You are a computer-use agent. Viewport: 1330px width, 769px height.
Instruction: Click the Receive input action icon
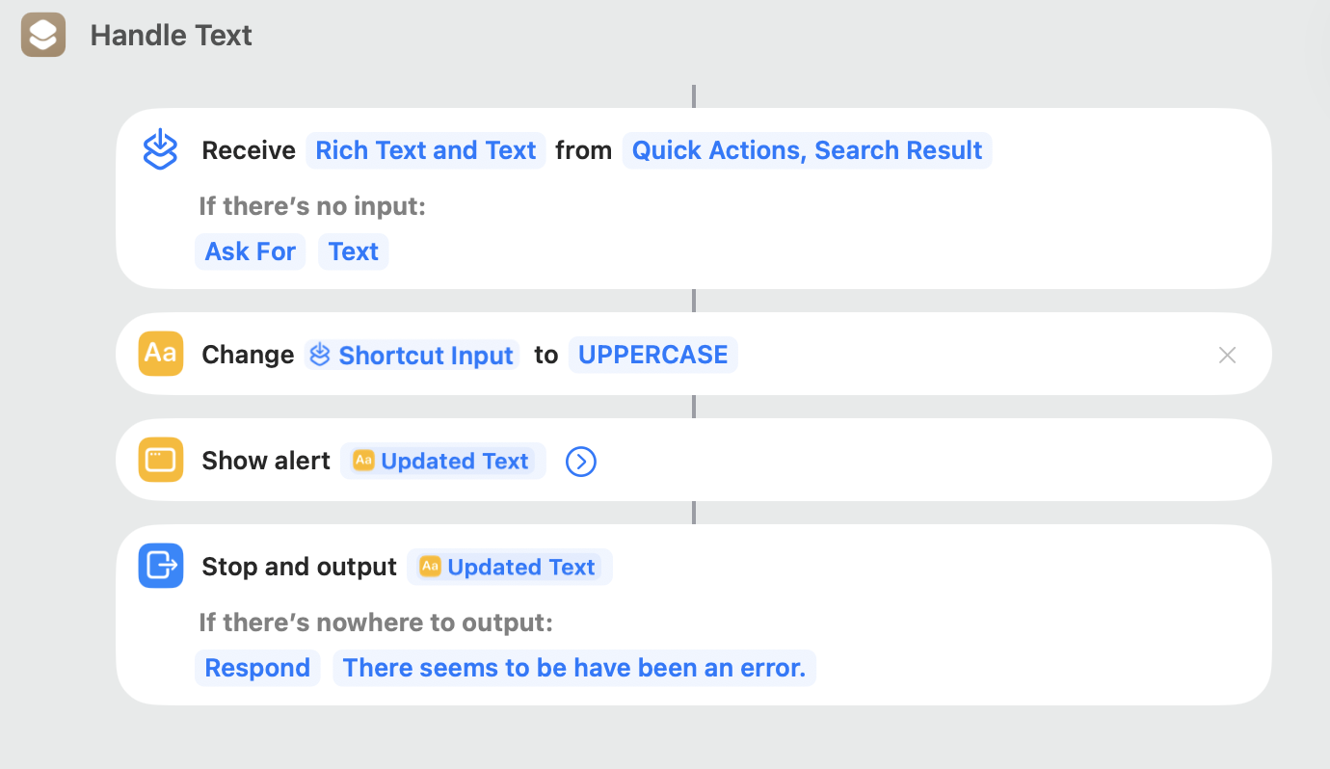pos(160,150)
